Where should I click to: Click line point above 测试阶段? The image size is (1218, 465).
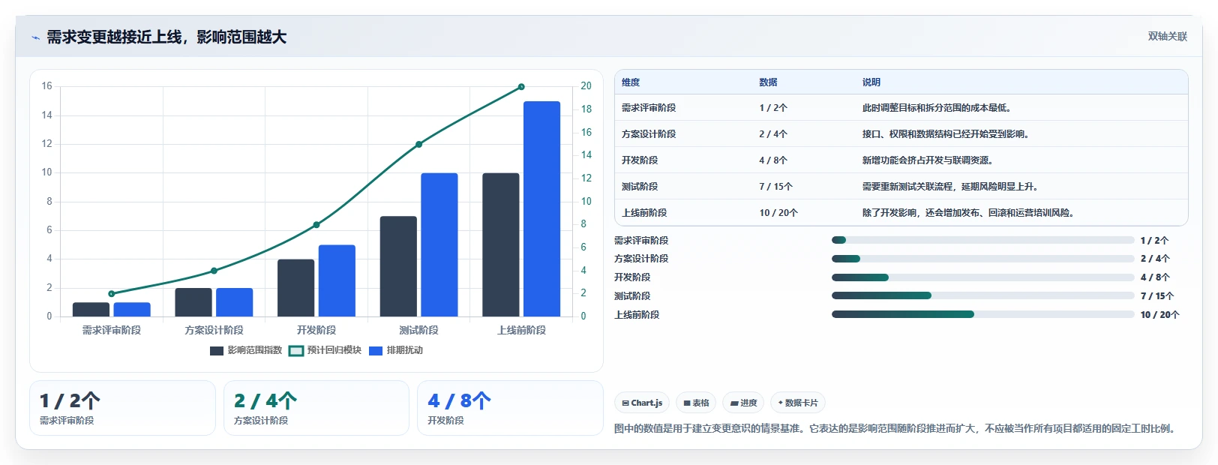tap(419, 145)
